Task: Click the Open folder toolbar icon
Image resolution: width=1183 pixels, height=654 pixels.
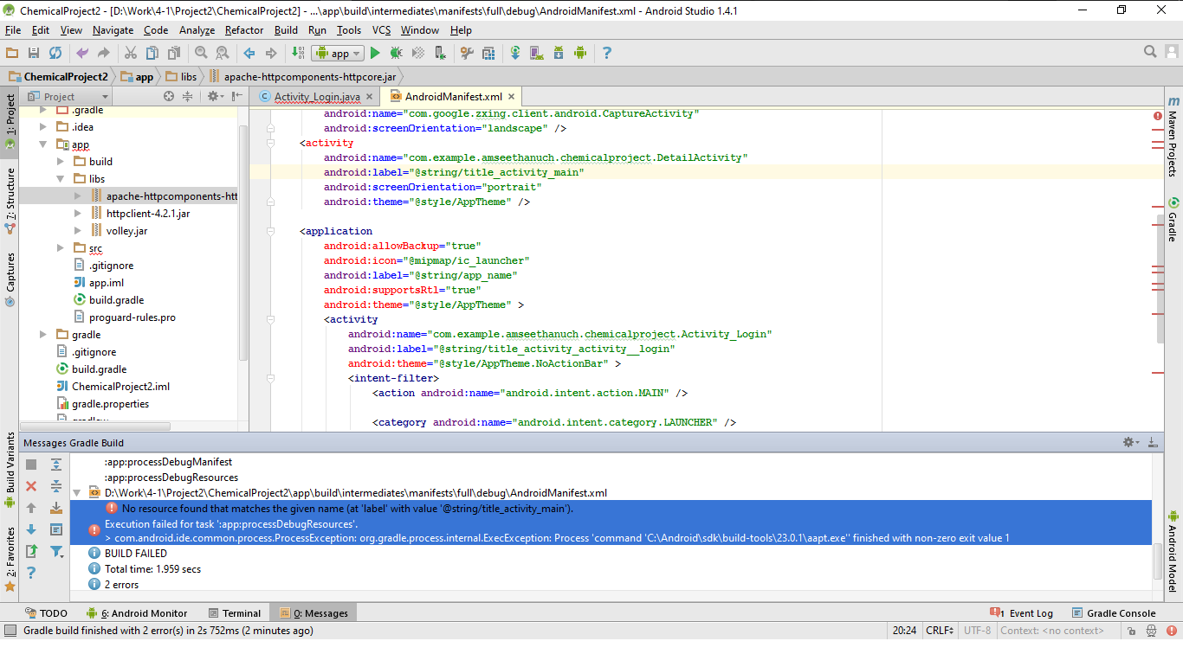Action: tap(12, 53)
